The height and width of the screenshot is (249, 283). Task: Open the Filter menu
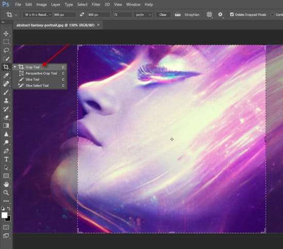[x=96, y=5]
